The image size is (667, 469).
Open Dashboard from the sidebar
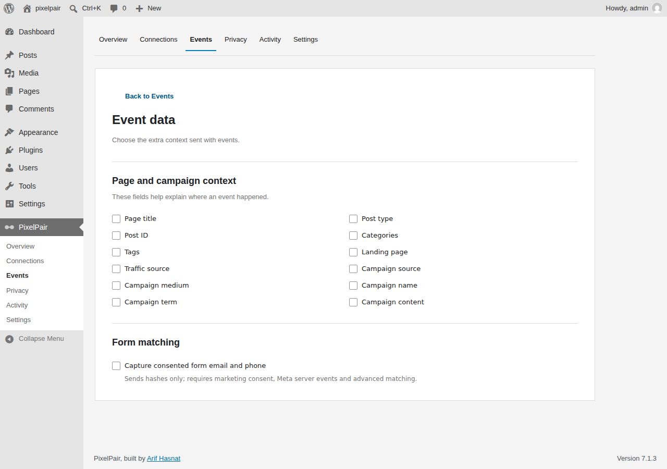tap(42, 32)
